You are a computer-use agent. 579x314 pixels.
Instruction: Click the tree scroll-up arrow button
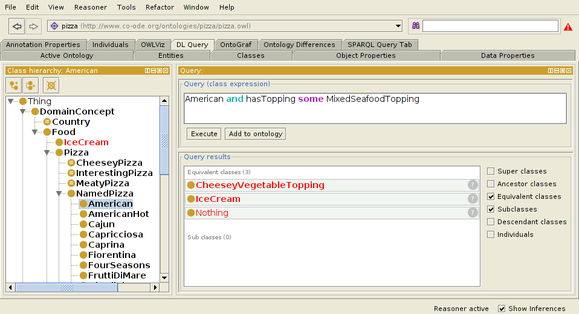pos(164,101)
